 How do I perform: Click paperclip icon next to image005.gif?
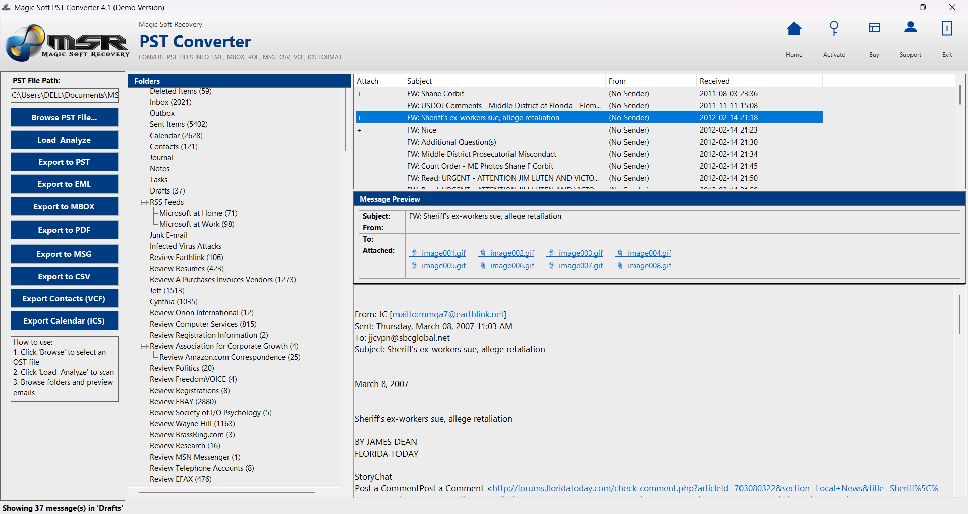414,266
